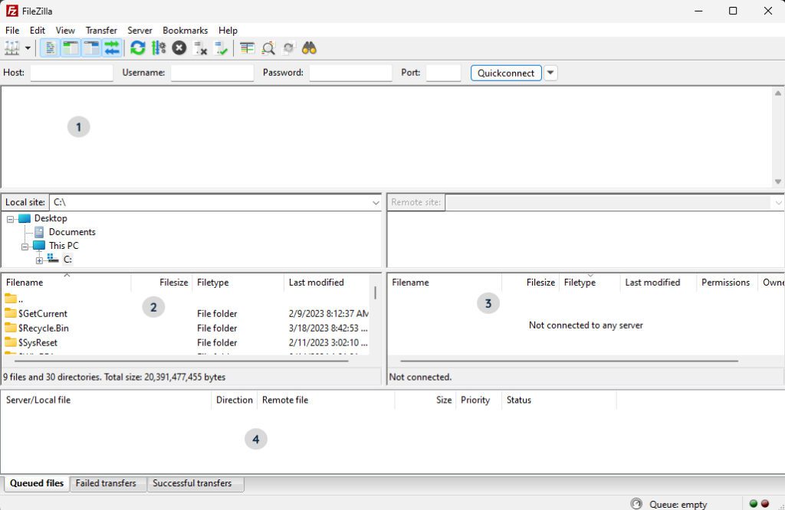
Task: Select the parent directory '..' entry
Action: 186,299
